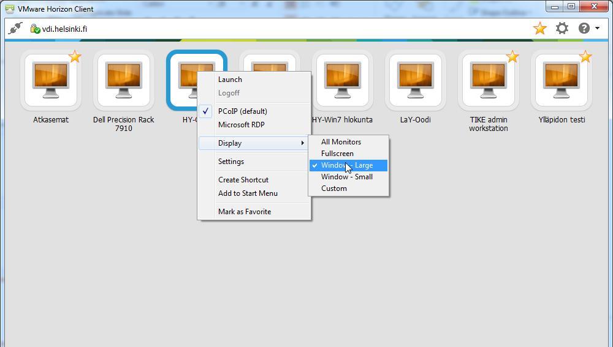Image resolution: width=613 pixels, height=347 pixels.
Task: Choose Mark as Favorite
Action: (x=254, y=212)
